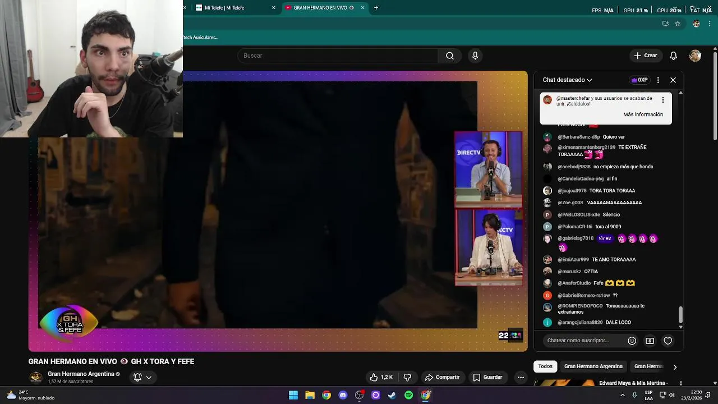Like the video with thumbs up
Image resolution: width=718 pixels, height=404 pixels.
[x=381, y=377]
